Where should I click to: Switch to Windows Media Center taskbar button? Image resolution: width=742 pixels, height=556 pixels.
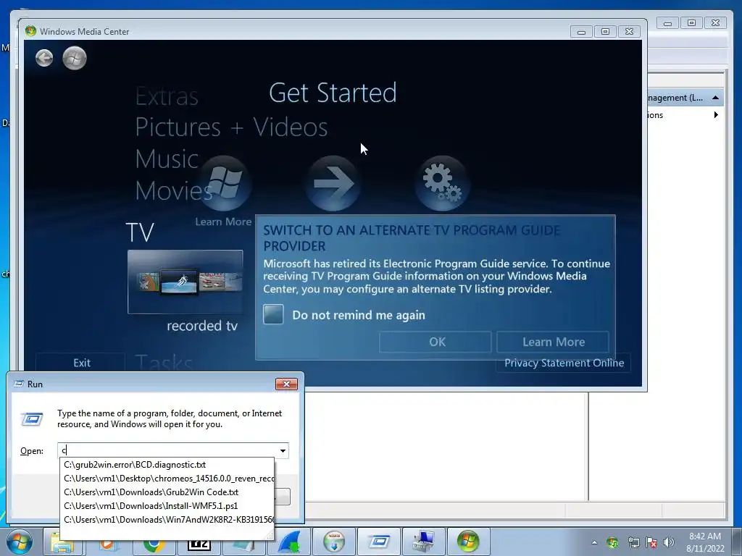468,542
